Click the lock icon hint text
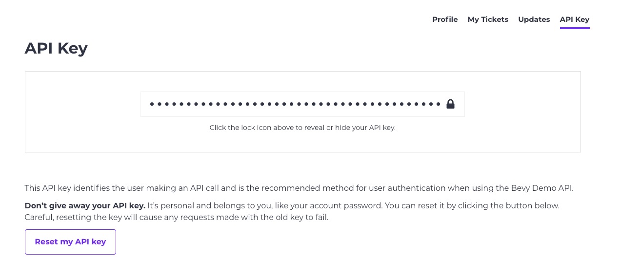The image size is (620, 276). [302, 128]
